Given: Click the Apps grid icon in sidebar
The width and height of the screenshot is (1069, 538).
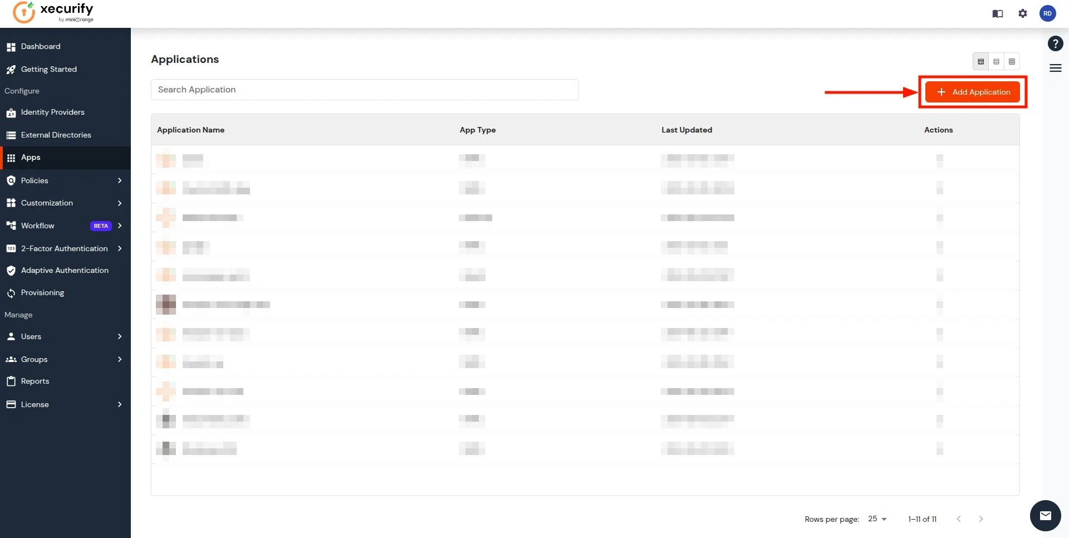Looking at the screenshot, I should pos(12,158).
